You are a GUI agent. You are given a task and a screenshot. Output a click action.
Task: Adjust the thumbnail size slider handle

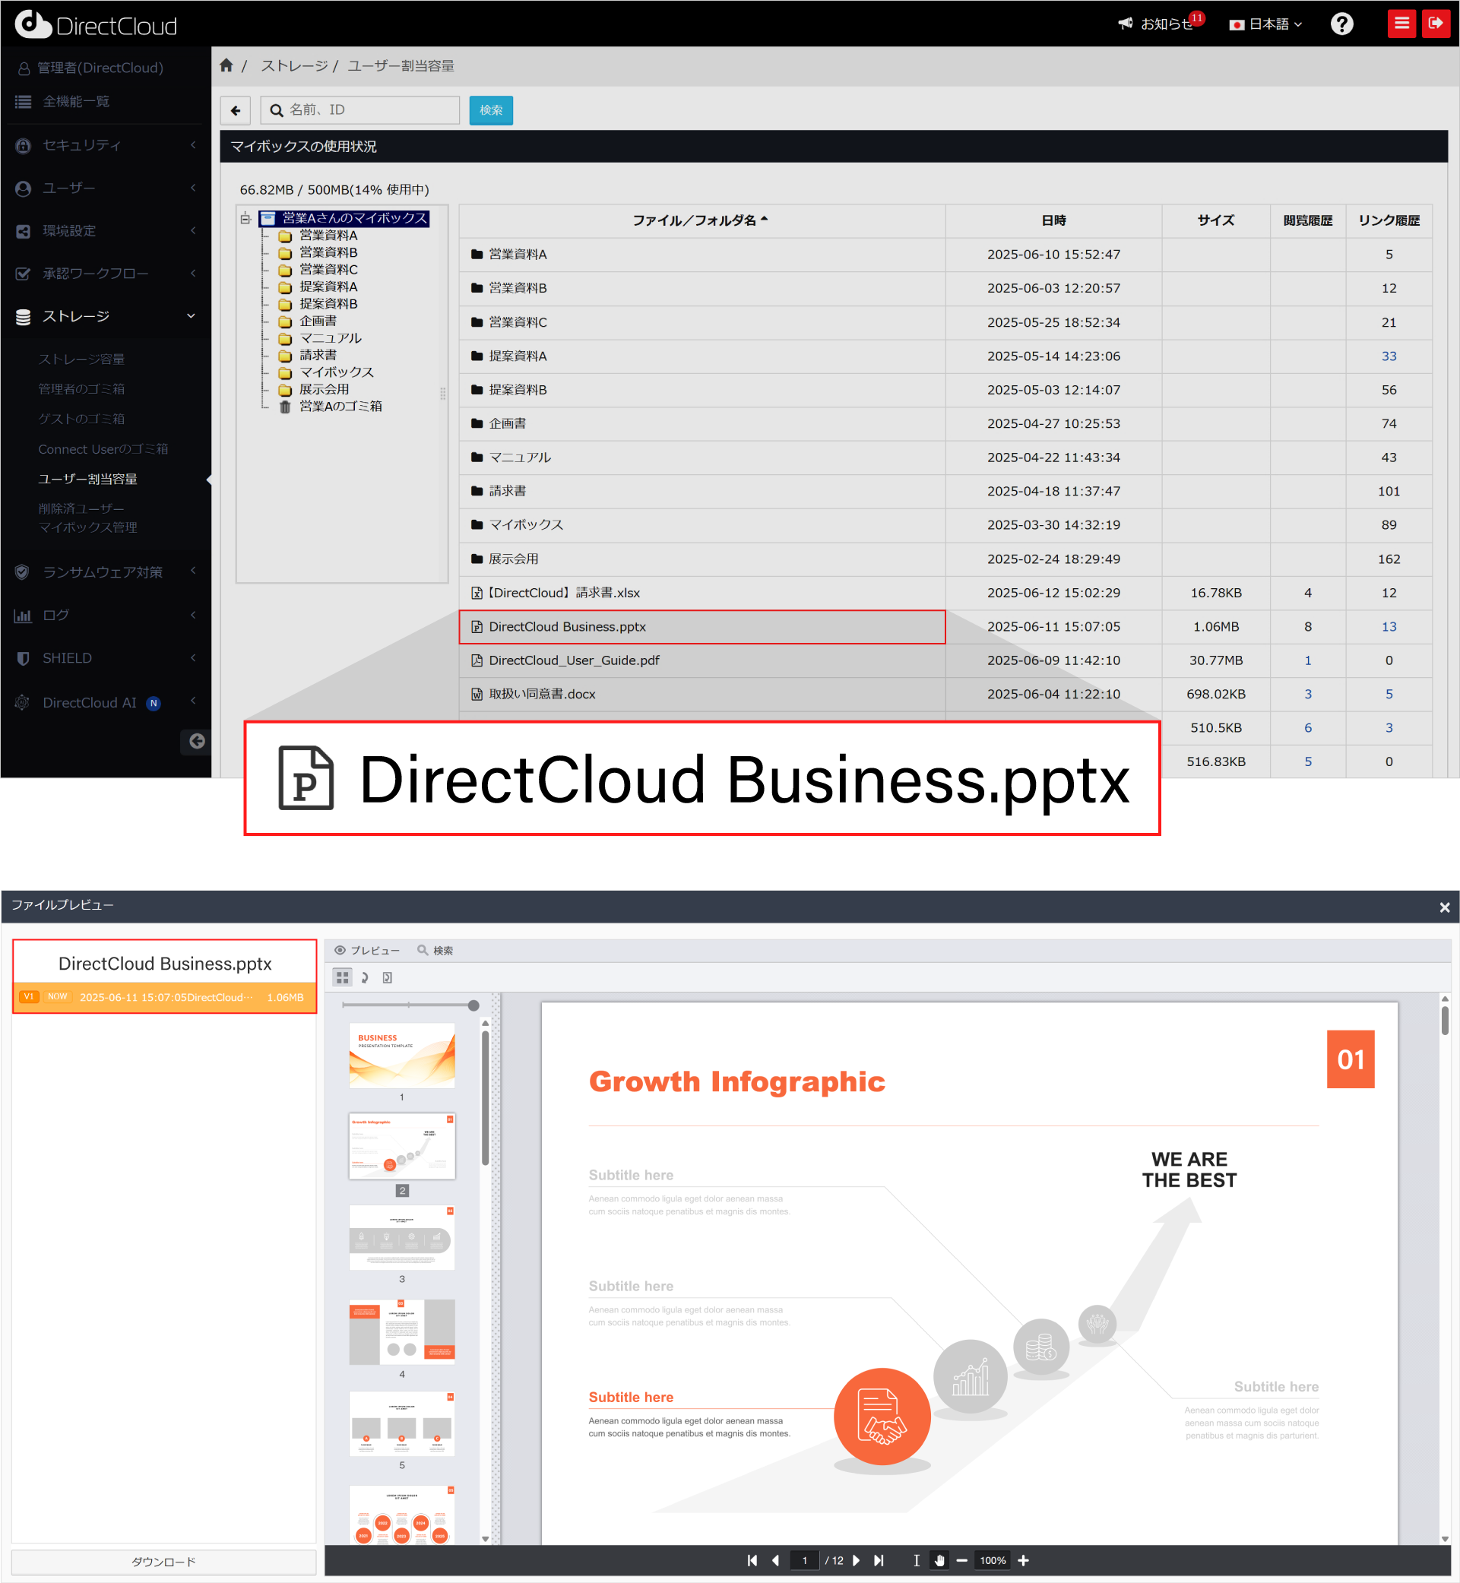(x=473, y=1005)
